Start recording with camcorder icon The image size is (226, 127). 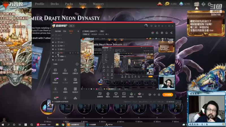(150, 95)
